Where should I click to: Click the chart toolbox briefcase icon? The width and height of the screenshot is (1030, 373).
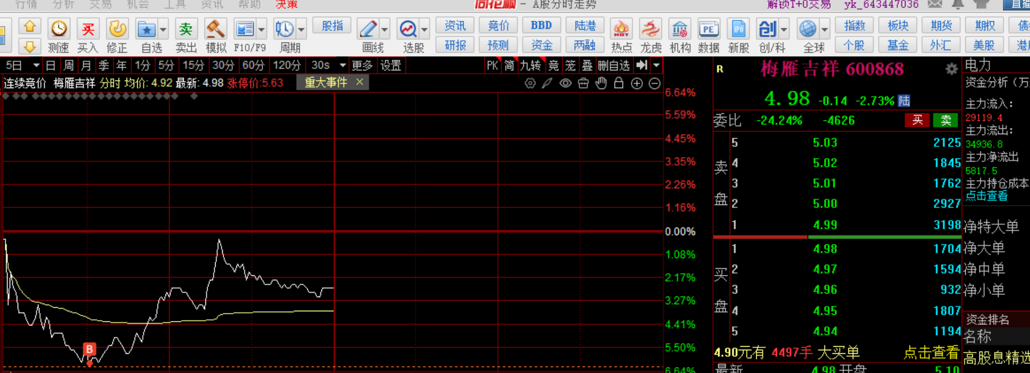[x=583, y=84]
